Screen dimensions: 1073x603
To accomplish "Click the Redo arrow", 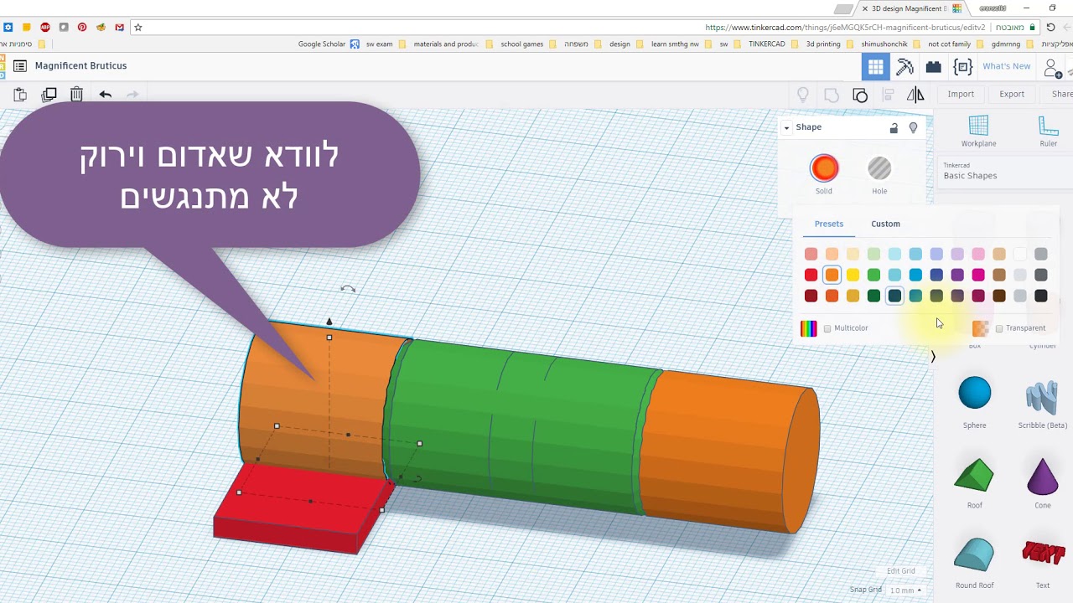I will pyautogui.click(x=132, y=95).
